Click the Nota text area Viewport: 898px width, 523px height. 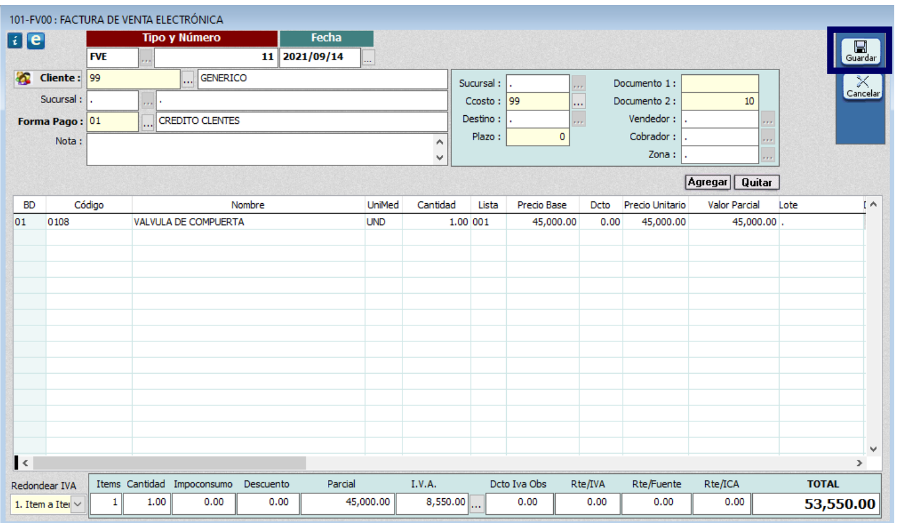click(260, 149)
